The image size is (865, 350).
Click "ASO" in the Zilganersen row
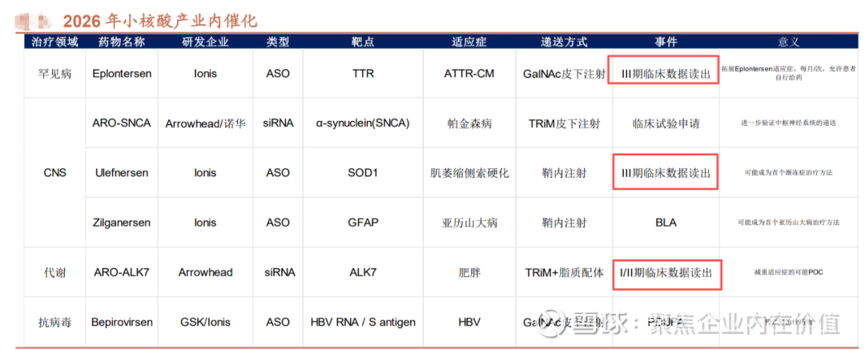[x=277, y=223]
